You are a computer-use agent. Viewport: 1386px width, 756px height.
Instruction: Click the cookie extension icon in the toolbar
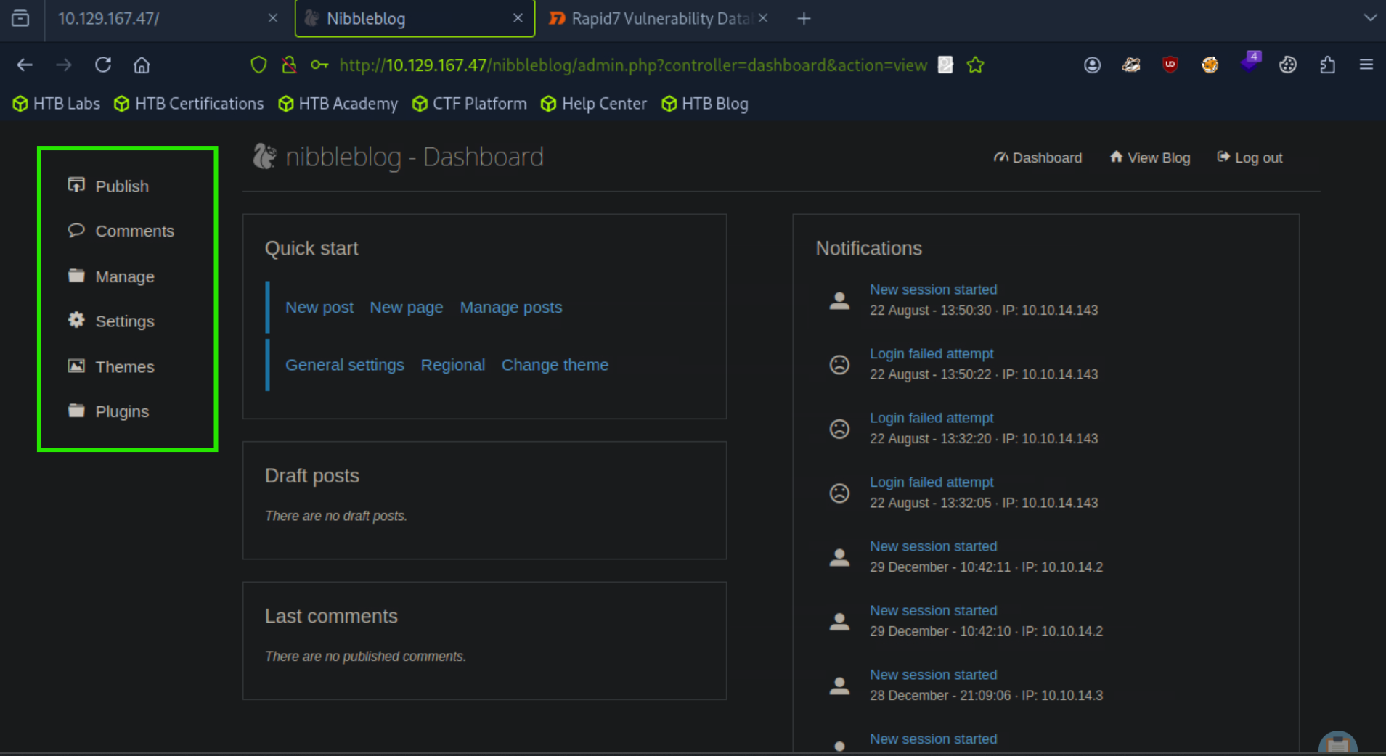click(x=1288, y=65)
